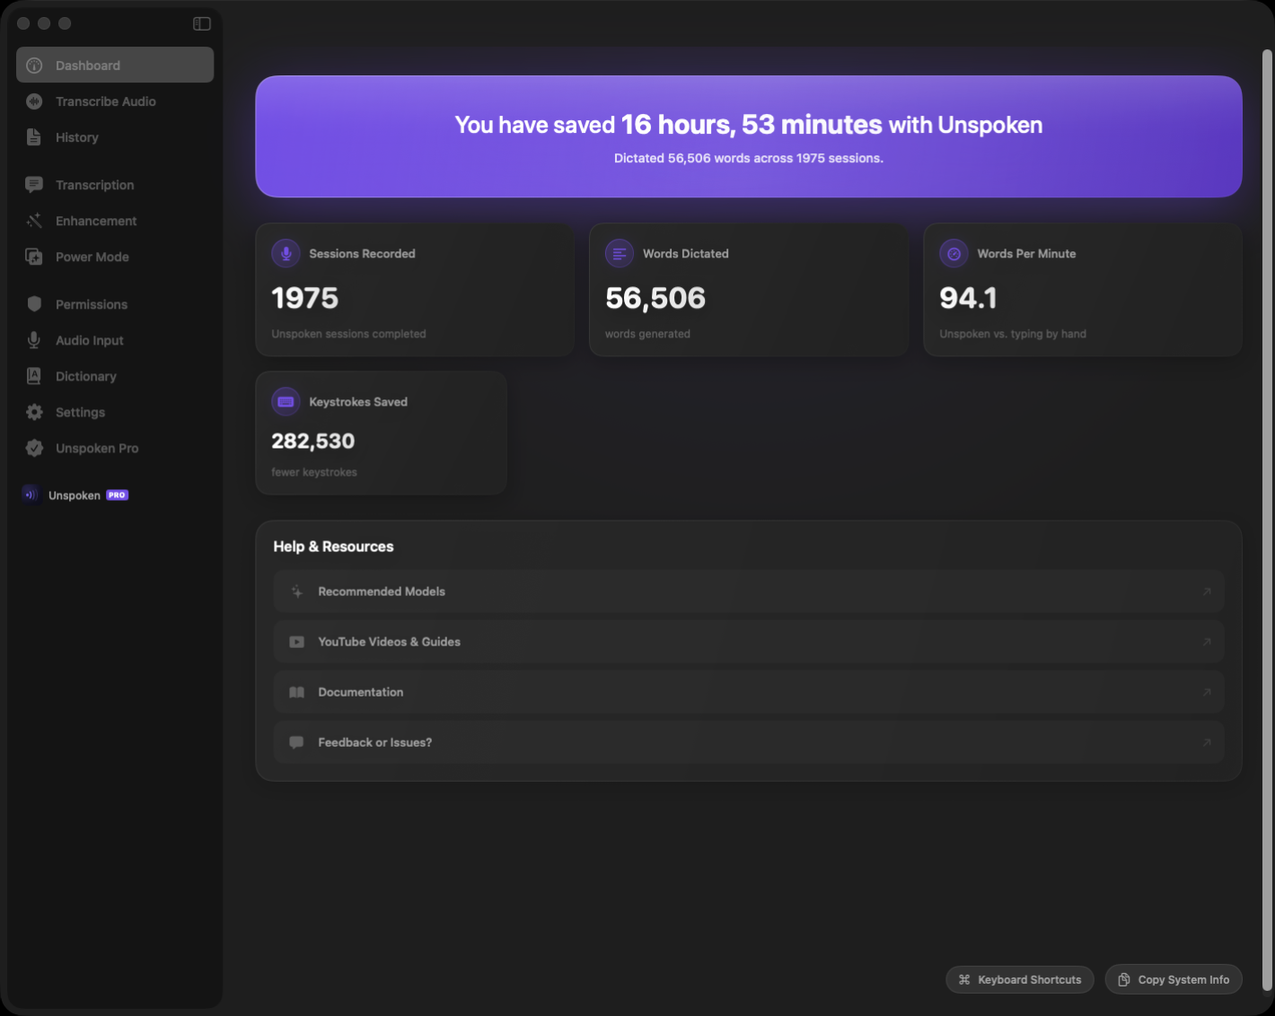
Task: Click the vertical scrollbar on the right
Action: point(1267,518)
